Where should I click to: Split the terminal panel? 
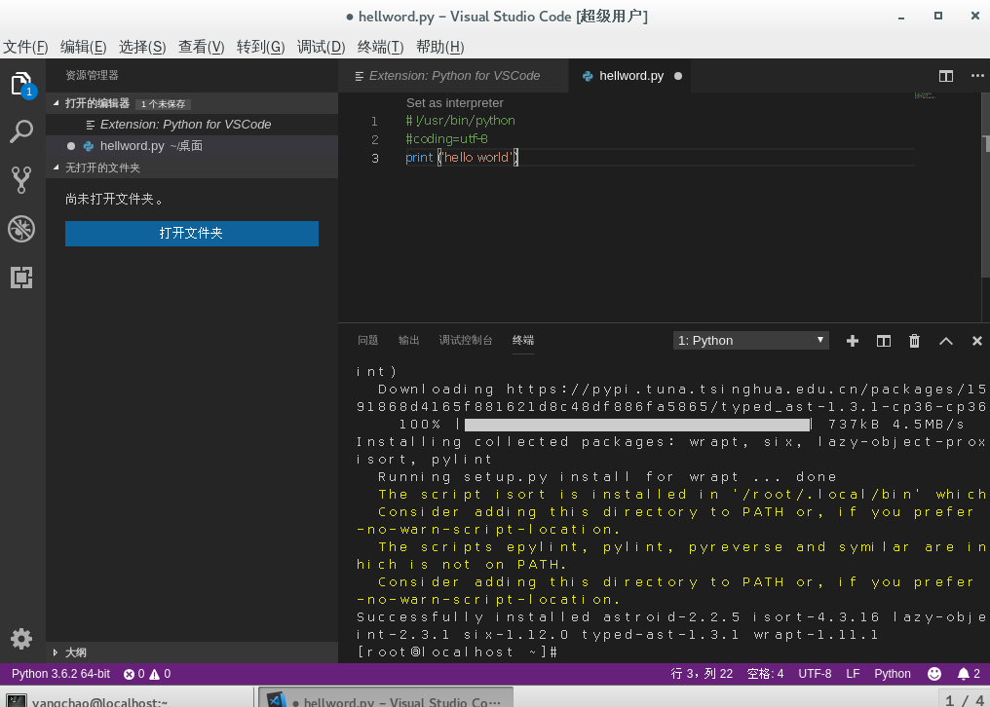(x=883, y=341)
